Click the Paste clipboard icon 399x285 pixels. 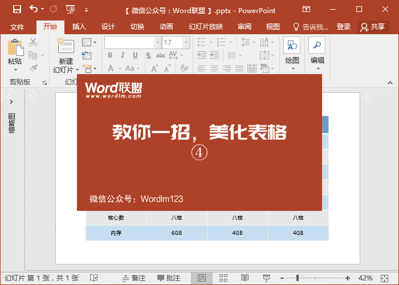tap(15, 47)
